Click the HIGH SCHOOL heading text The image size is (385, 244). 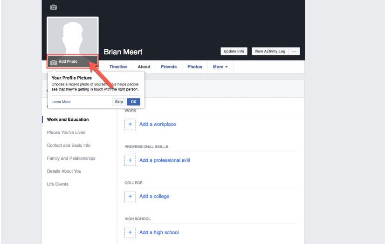point(137,219)
